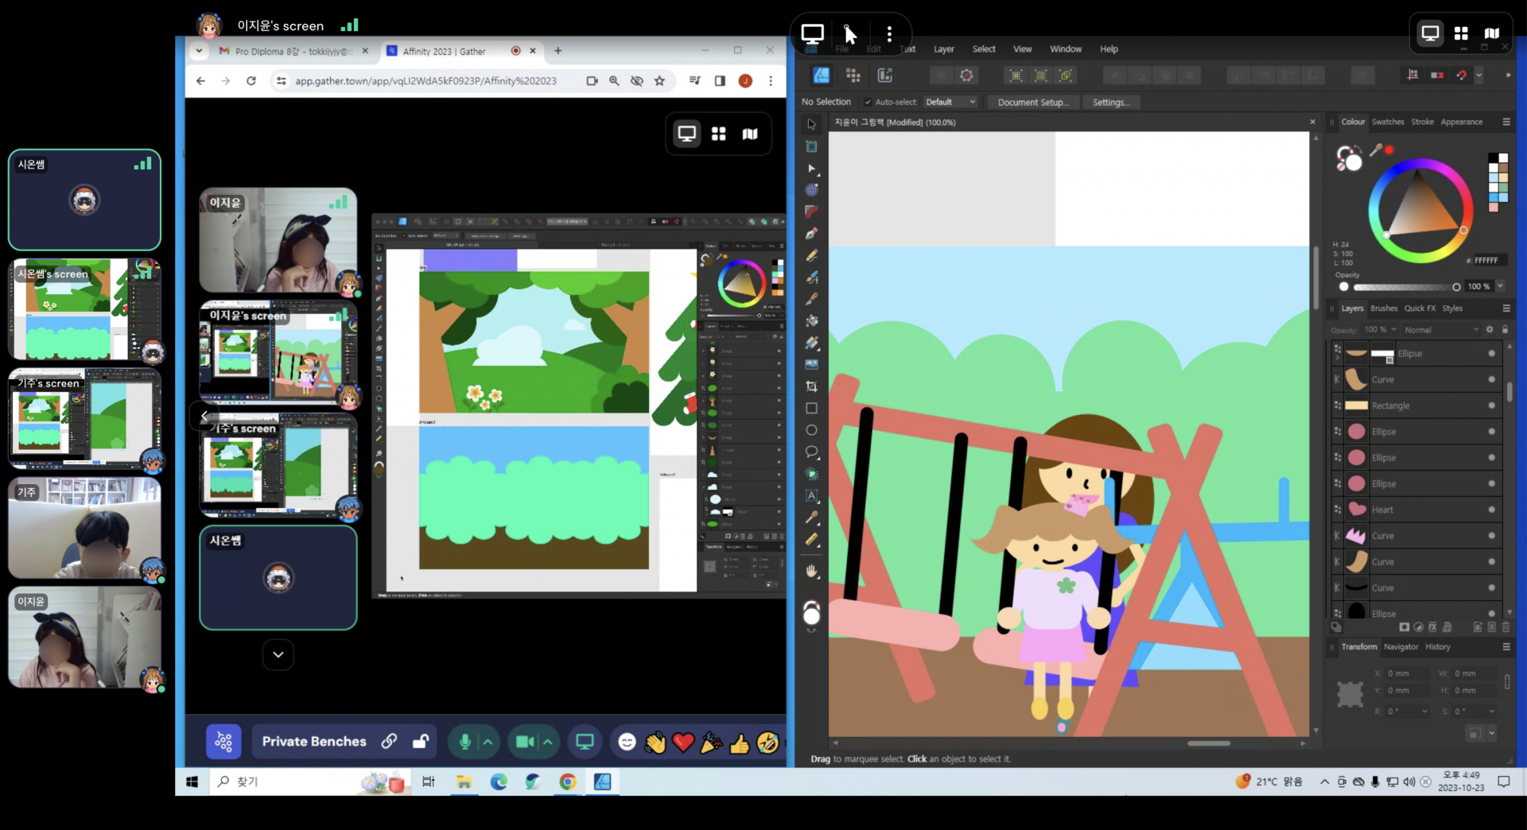Open layer effects FX icon
The image size is (1527, 830).
(1432, 627)
